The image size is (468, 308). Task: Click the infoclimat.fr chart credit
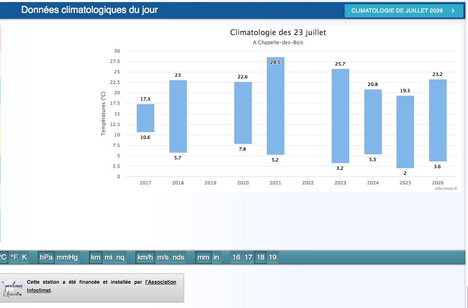445,189
